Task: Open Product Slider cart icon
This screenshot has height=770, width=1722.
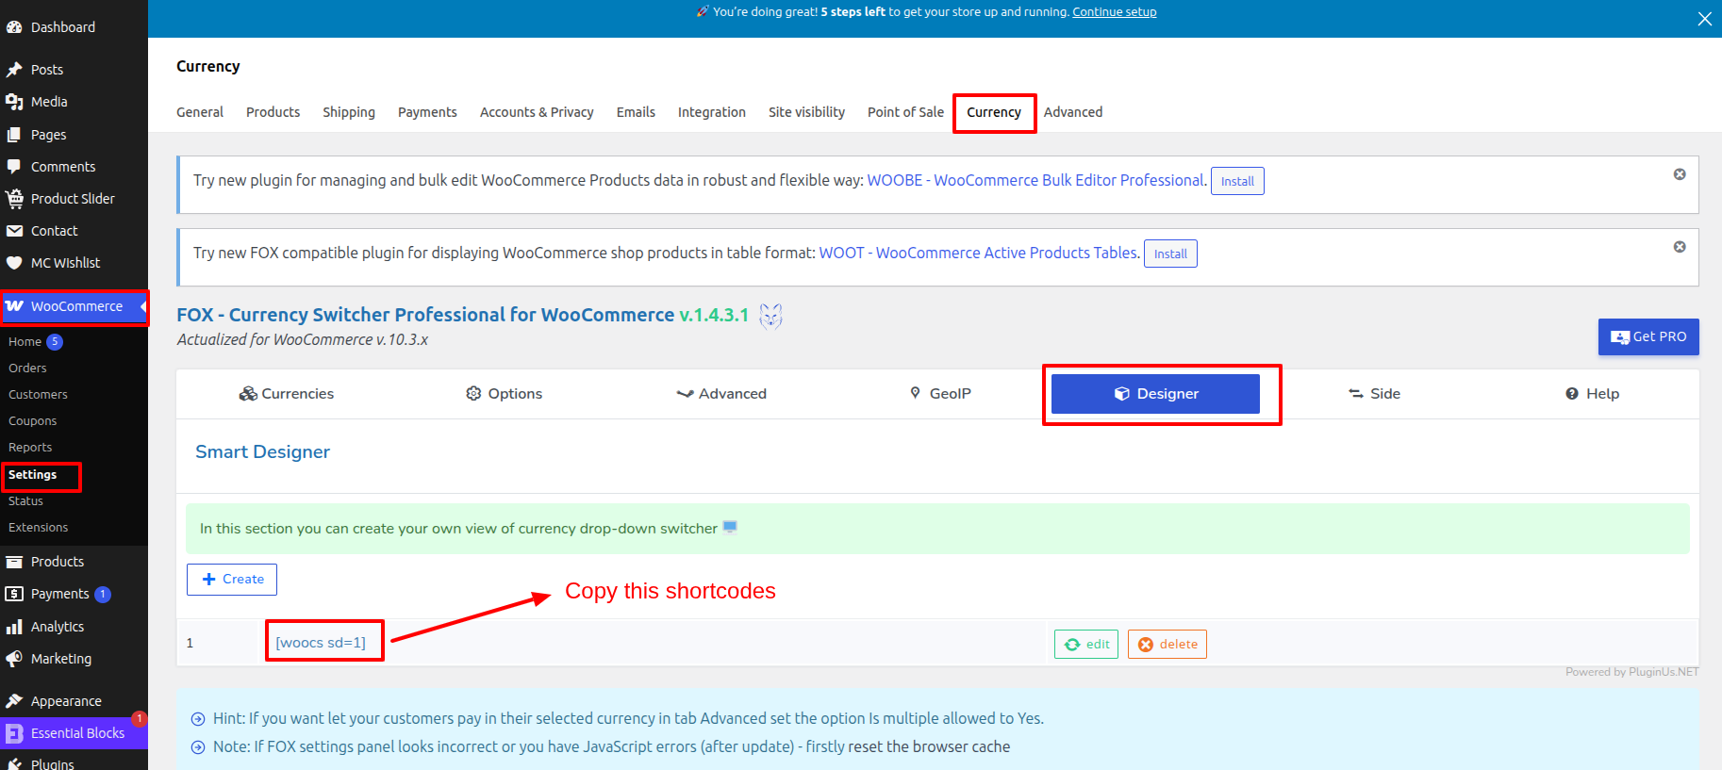Action: [14, 199]
